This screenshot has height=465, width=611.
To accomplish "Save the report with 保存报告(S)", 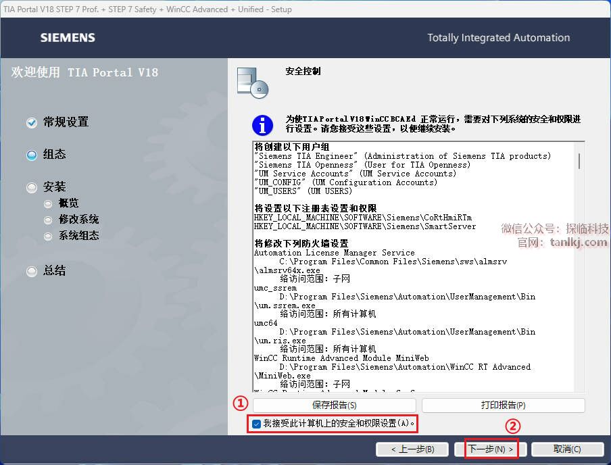I will (x=335, y=406).
